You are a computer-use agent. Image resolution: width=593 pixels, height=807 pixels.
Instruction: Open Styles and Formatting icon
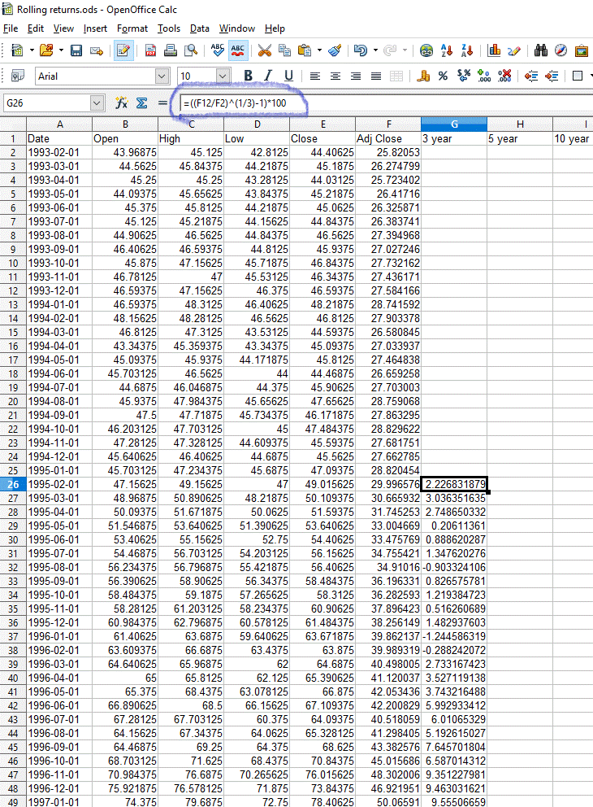[x=18, y=76]
